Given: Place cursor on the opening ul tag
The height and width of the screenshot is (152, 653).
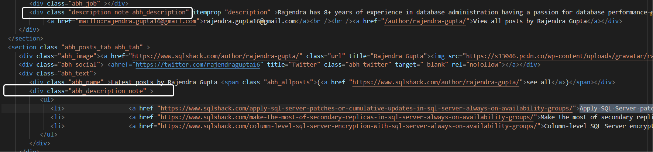Looking at the screenshot, I should click(x=47, y=100).
